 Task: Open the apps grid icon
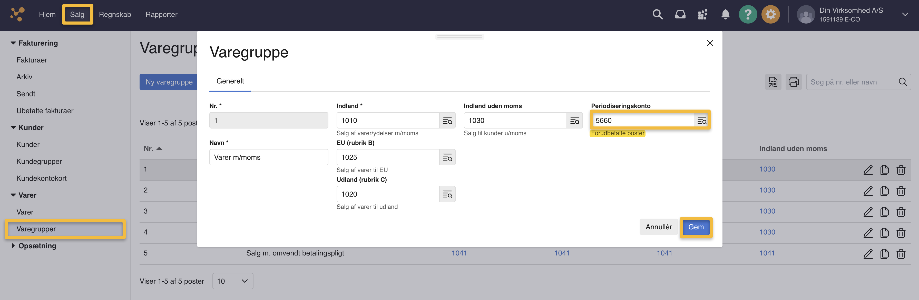pyautogui.click(x=702, y=15)
